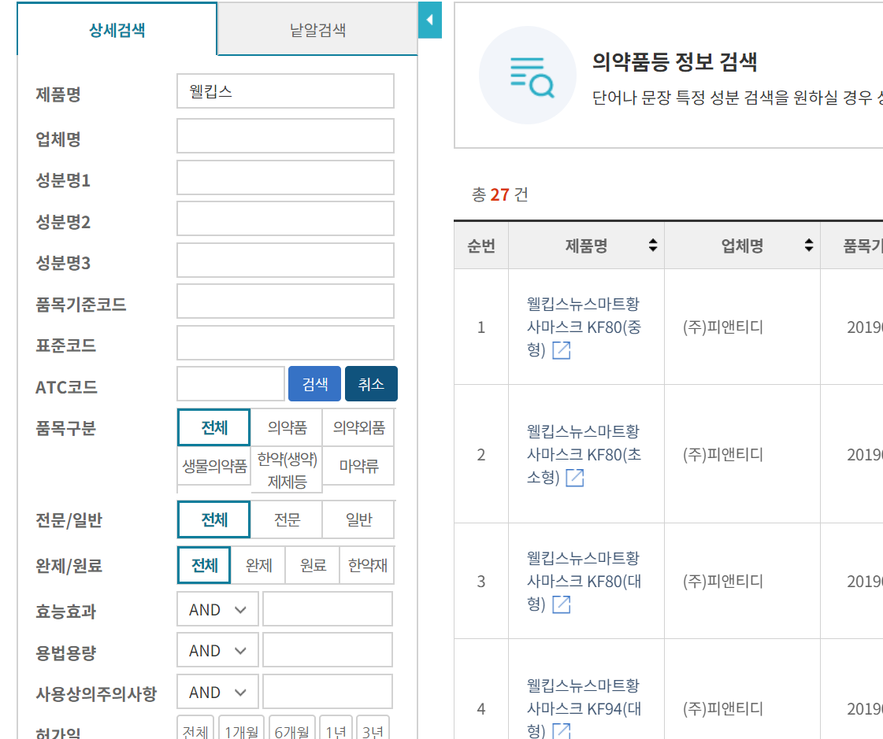Image resolution: width=883 pixels, height=739 pixels.
Task: Select 허가일 range 전체
Action: pyautogui.click(x=195, y=728)
